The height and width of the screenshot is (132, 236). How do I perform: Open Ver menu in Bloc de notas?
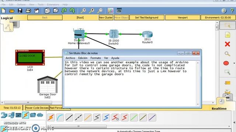click(x=106, y=58)
